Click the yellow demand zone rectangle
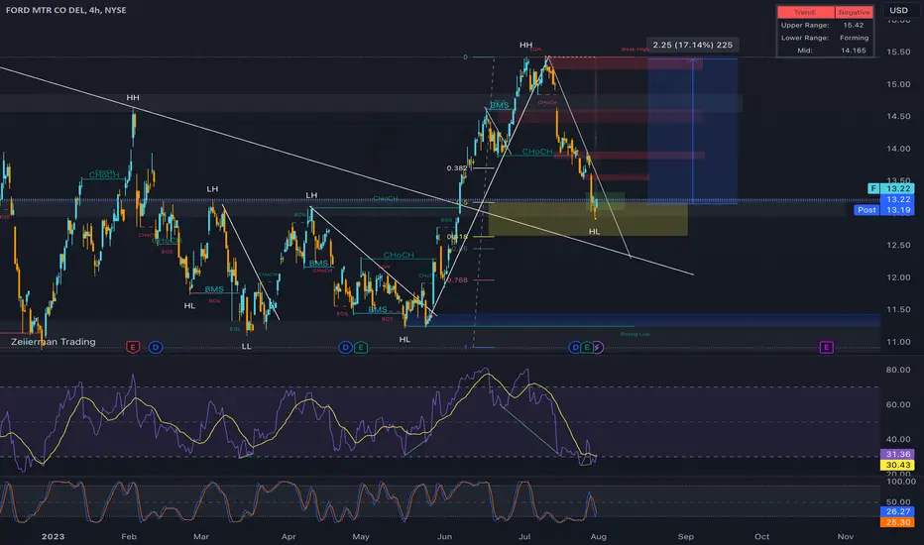Screen dimensions: 924x545 click(x=588, y=219)
